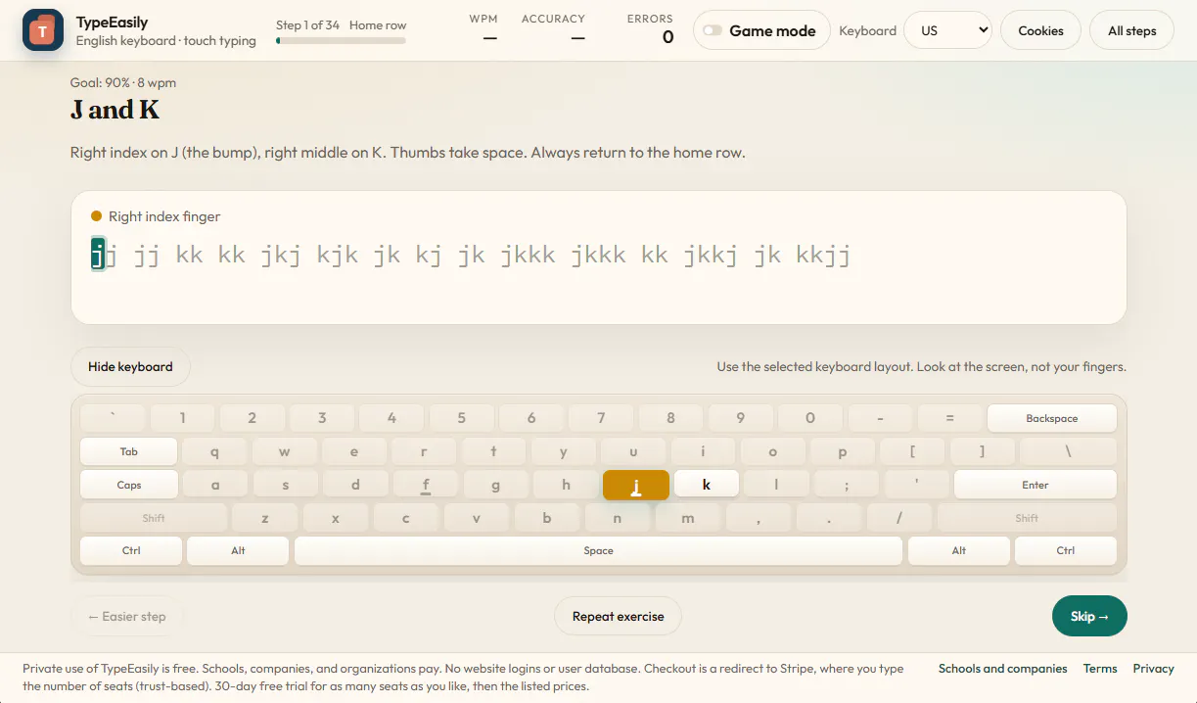The image size is (1197, 703).
Task: Click the K key on virtual keyboard
Action: coord(707,485)
